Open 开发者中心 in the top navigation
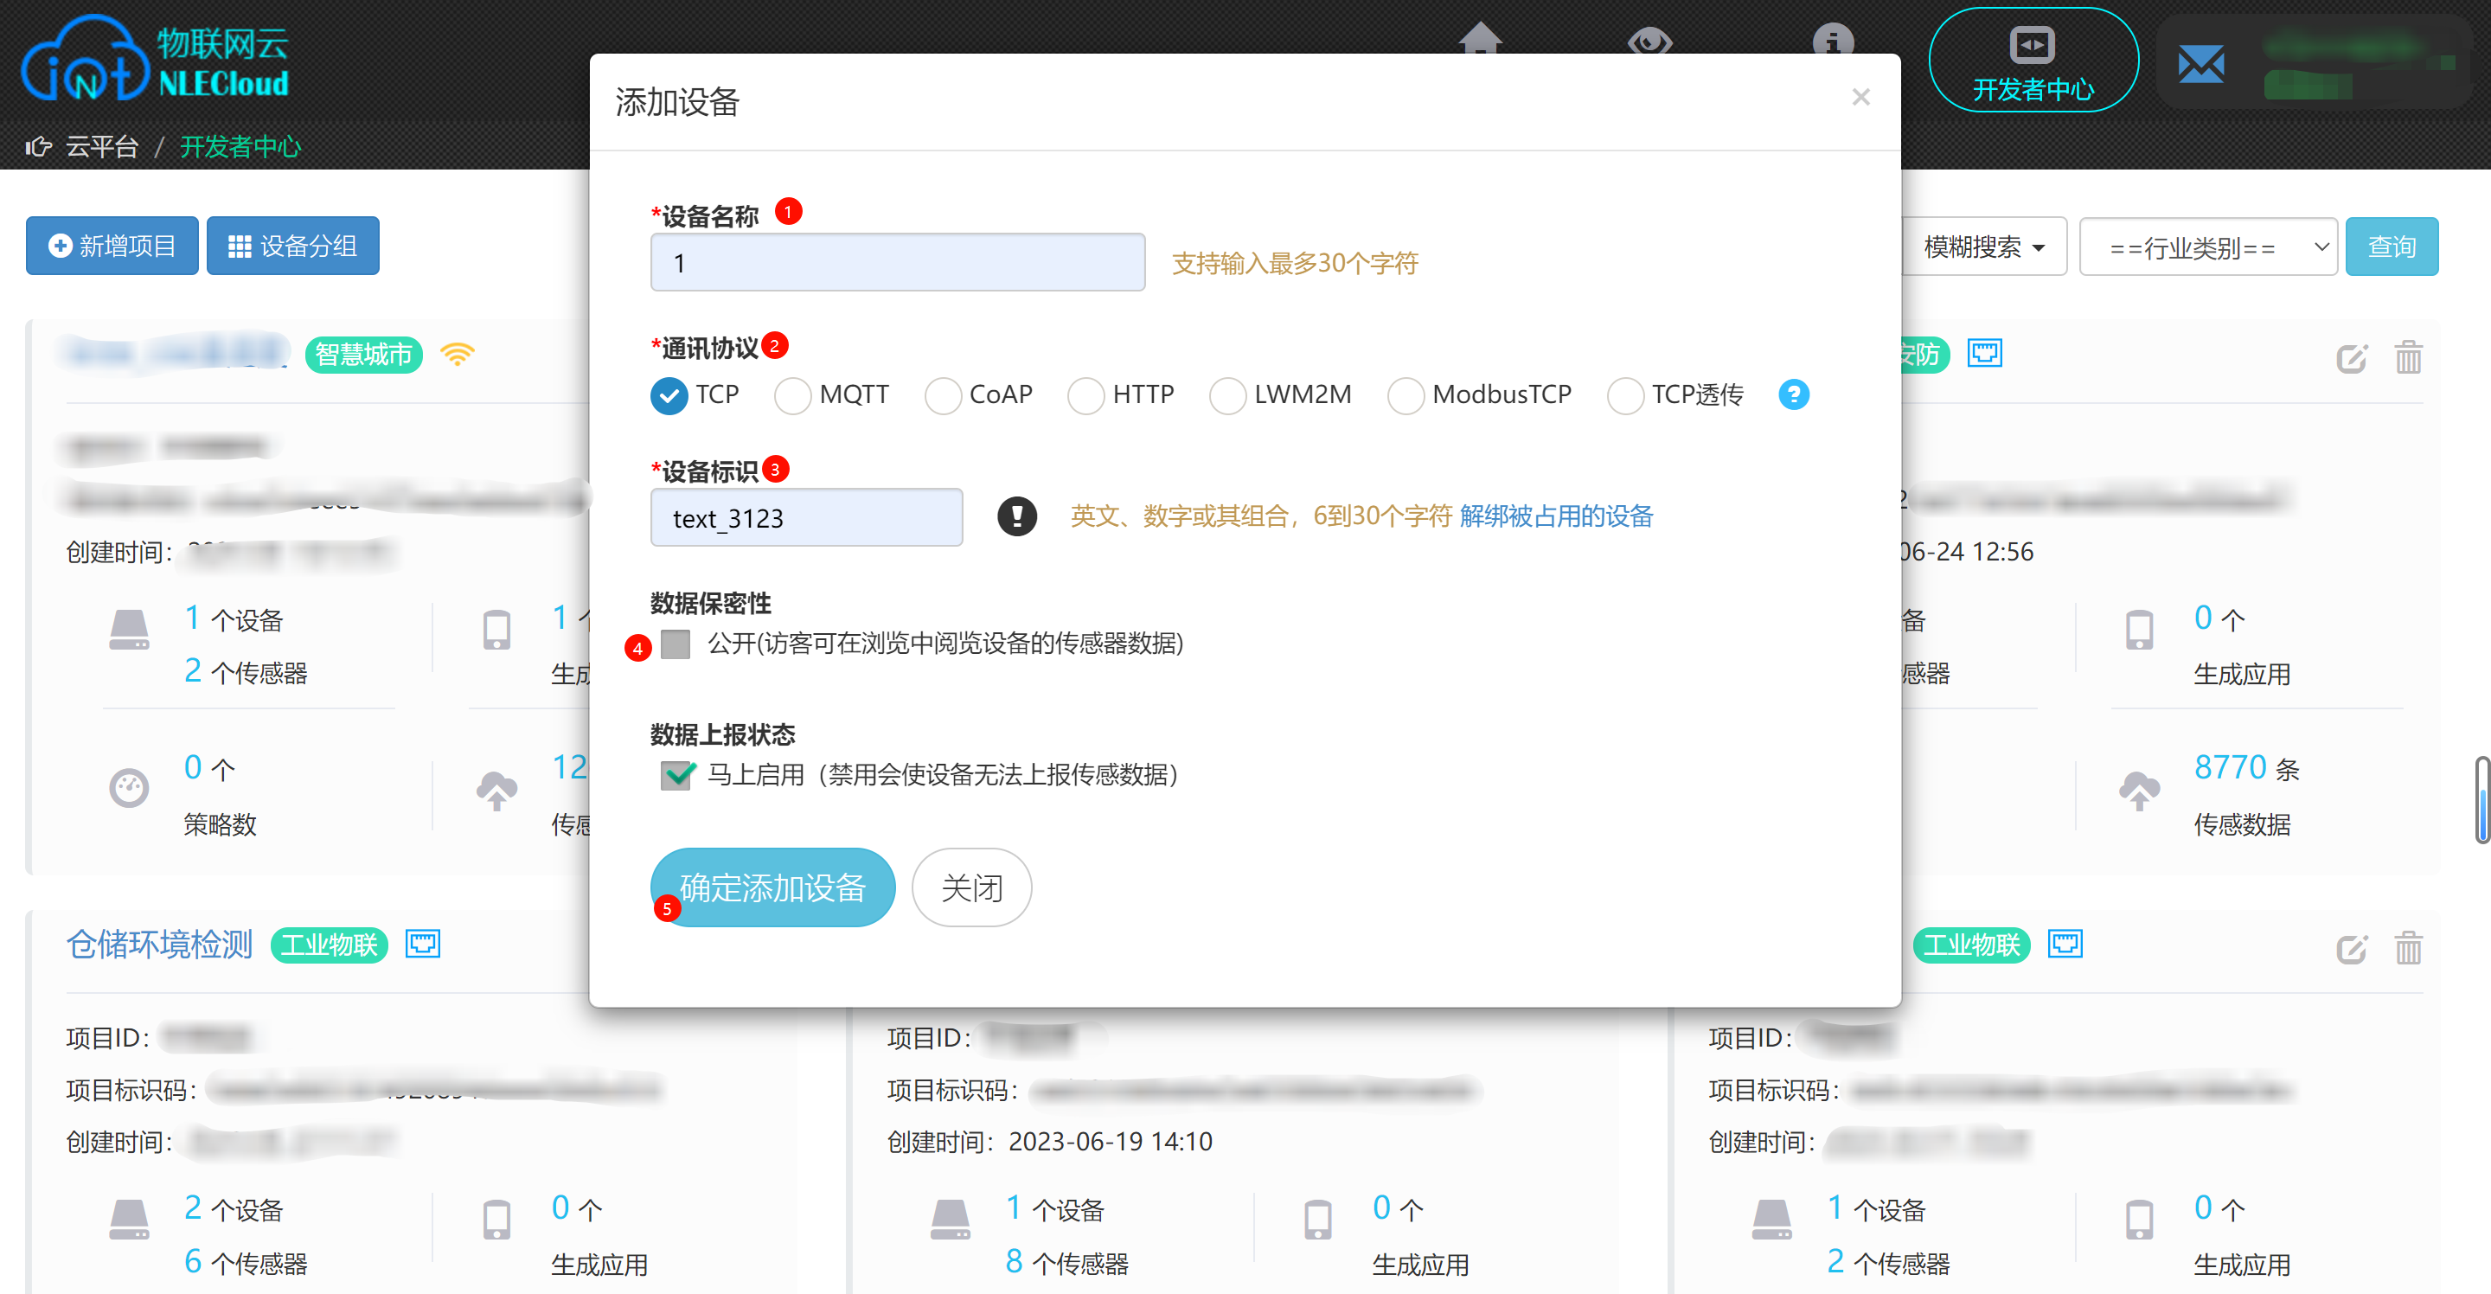Viewport: 2491px width, 1294px height. [2033, 60]
